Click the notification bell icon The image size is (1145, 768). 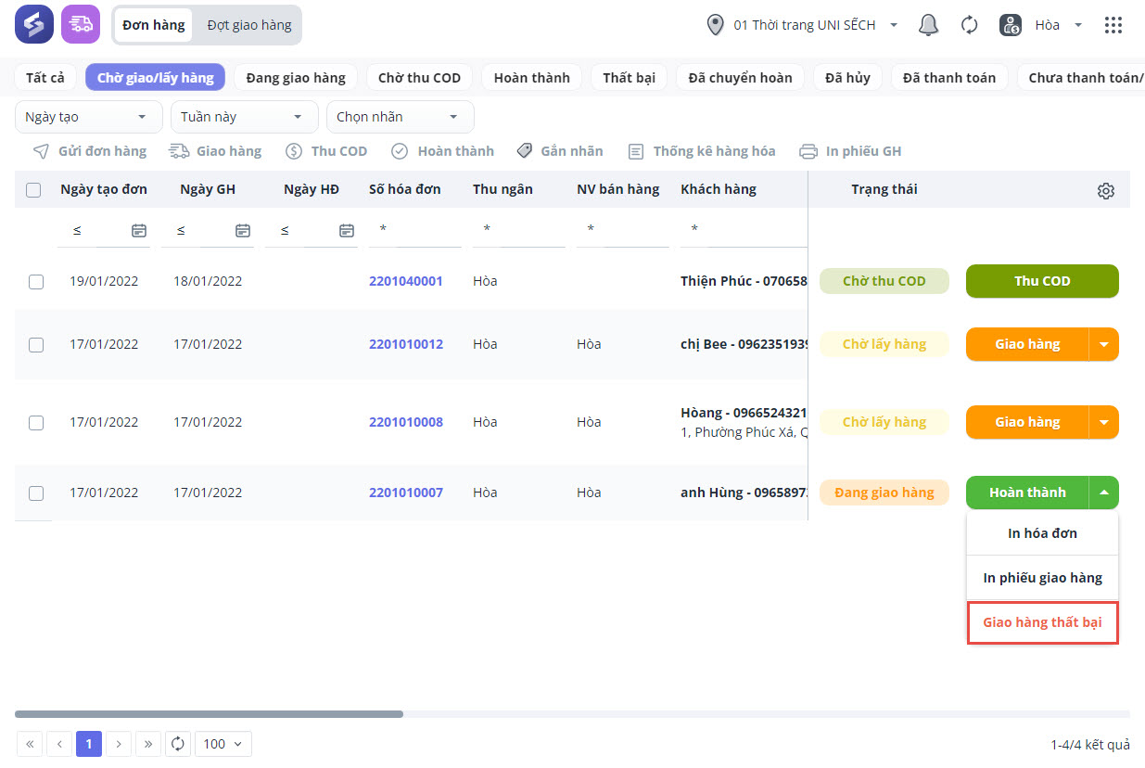tap(928, 25)
